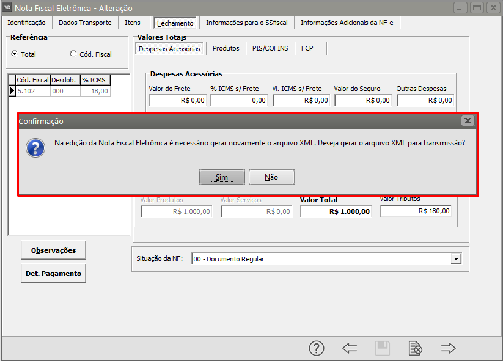Click the help question mark icon

pos(316,348)
